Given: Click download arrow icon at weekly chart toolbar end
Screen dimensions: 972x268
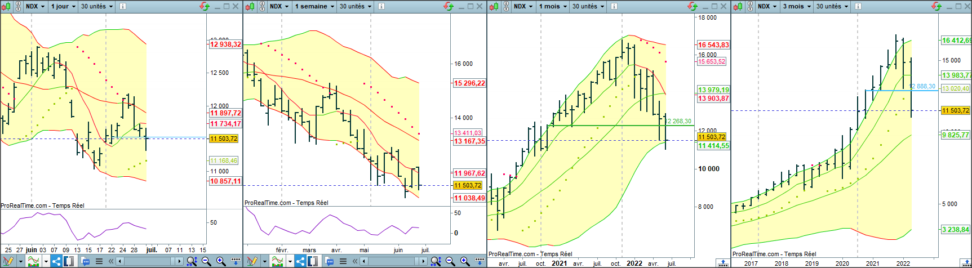Looking at the screenshot, I should point(480,261).
